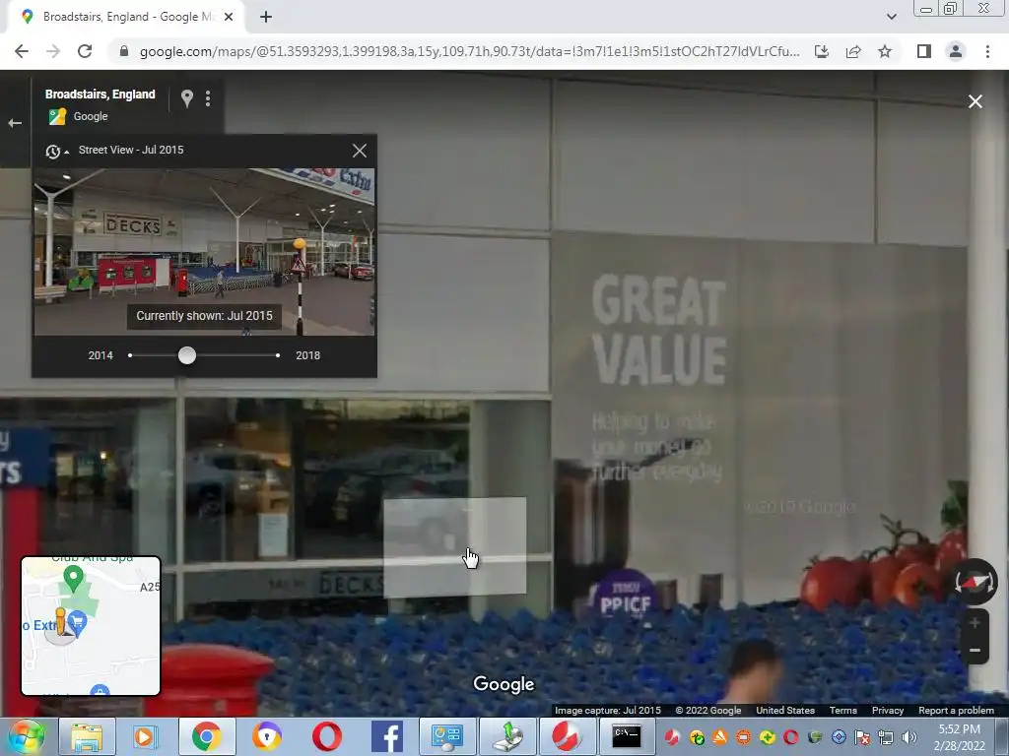Zoom in on Street View
1009x756 pixels.
coord(975,623)
